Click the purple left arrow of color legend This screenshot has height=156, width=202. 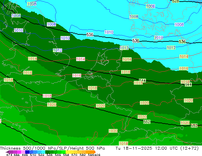pos(7,152)
